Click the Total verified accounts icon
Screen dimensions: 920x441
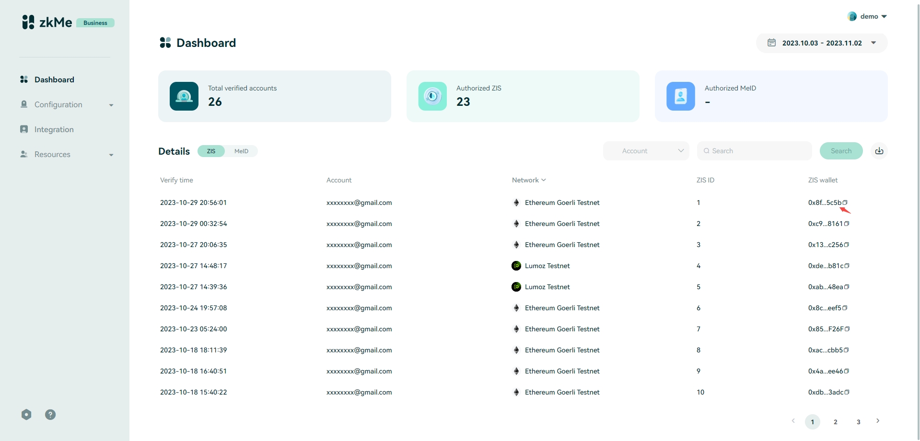[184, 96]
